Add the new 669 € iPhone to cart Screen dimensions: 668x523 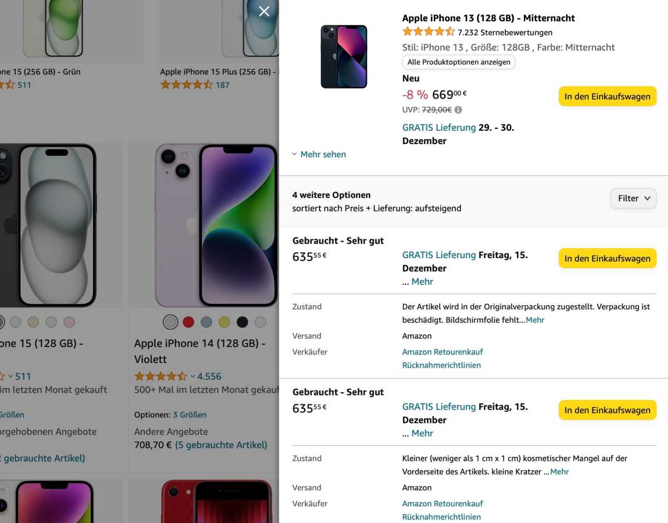[607, 96]
